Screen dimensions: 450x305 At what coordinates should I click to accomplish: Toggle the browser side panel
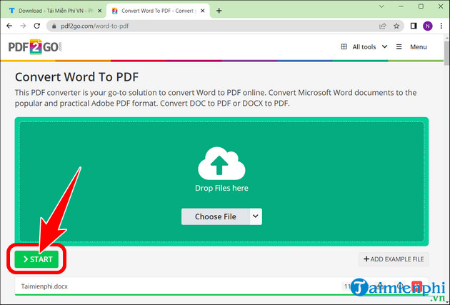414,26
